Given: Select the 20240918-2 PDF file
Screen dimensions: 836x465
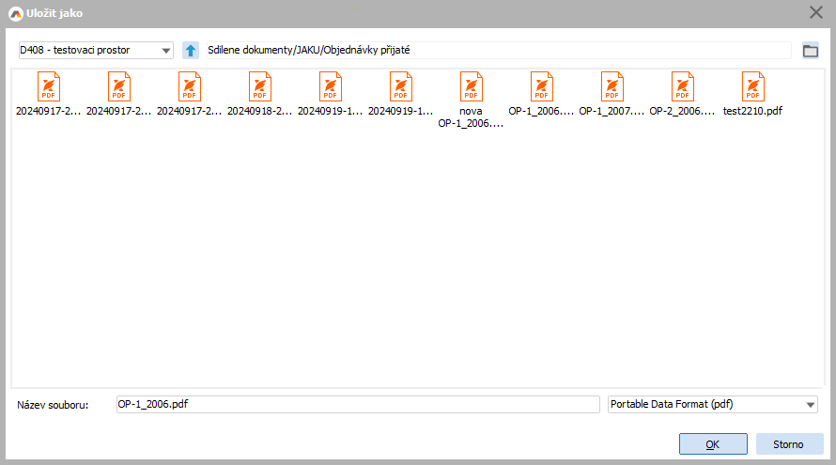Looking at the screenshot, I should tap(259, 87).
